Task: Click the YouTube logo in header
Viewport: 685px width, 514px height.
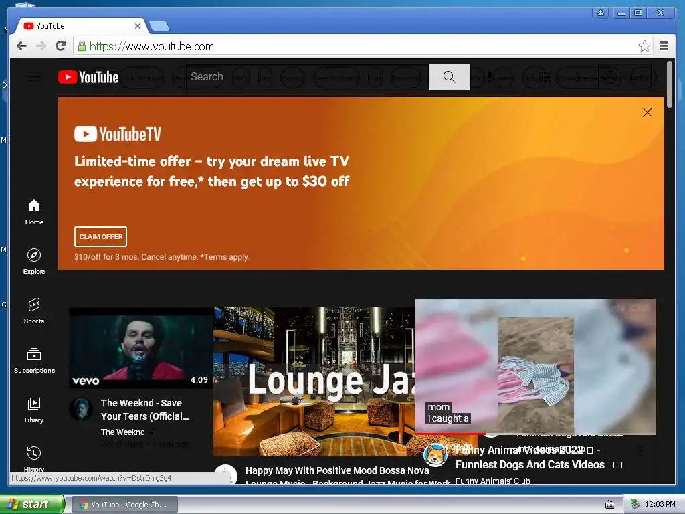Action: click(88, 78)
